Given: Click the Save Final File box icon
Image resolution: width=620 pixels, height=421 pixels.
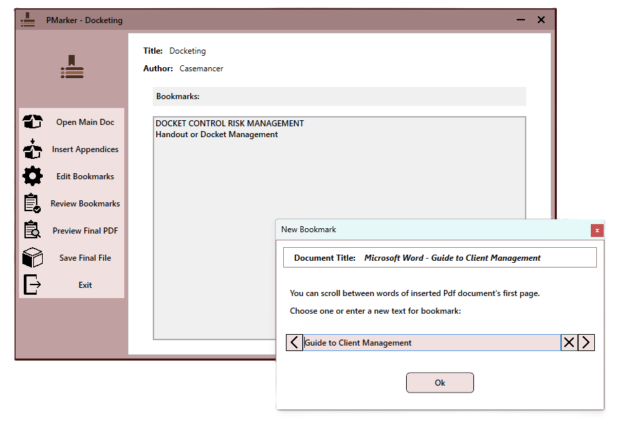Looking at the screenshot, I should tap(33, 258).
